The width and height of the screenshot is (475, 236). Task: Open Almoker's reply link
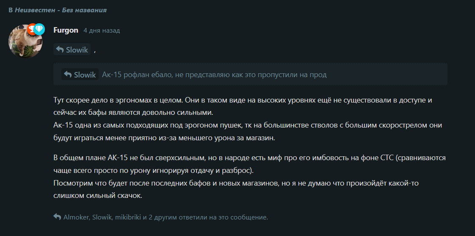click(76, 217)
